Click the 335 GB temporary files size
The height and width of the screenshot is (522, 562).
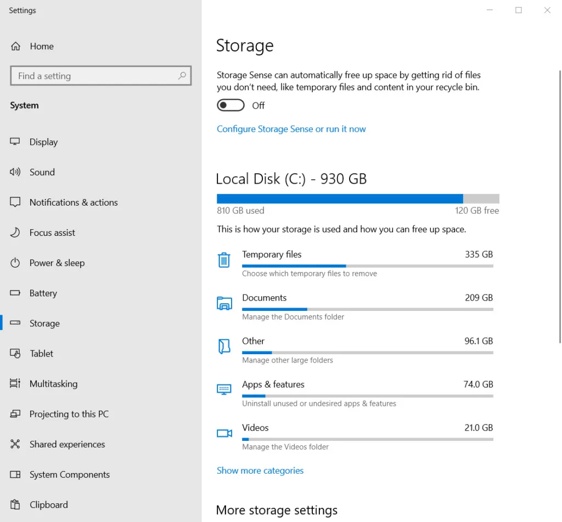coord(479,254)
